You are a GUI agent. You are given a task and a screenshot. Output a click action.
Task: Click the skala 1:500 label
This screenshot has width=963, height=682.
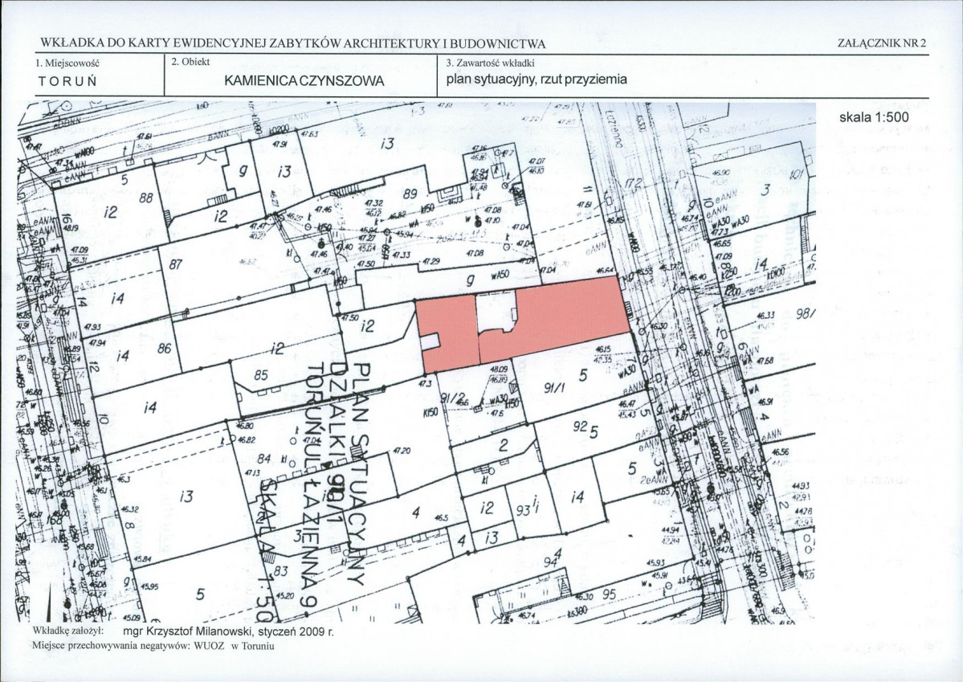click(x=874, y=117)
